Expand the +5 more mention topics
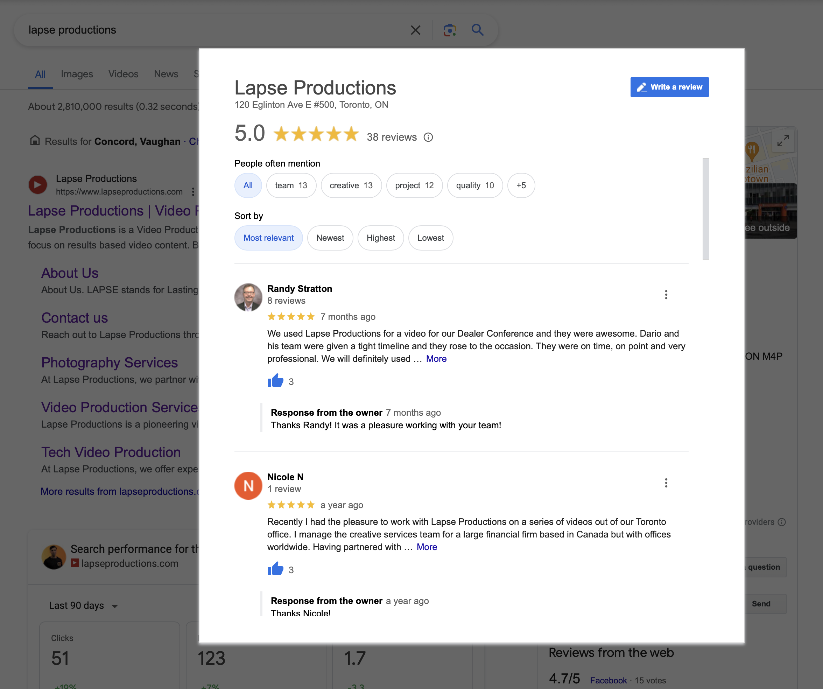The height and width of the screenshot is (689, 823). (521, 185)
